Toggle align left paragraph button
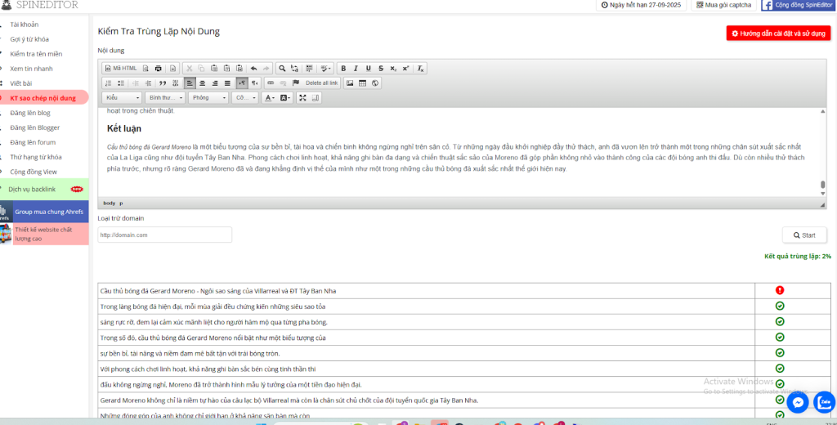The height and width of the screenshot is (425, 837). coord(190,83)
